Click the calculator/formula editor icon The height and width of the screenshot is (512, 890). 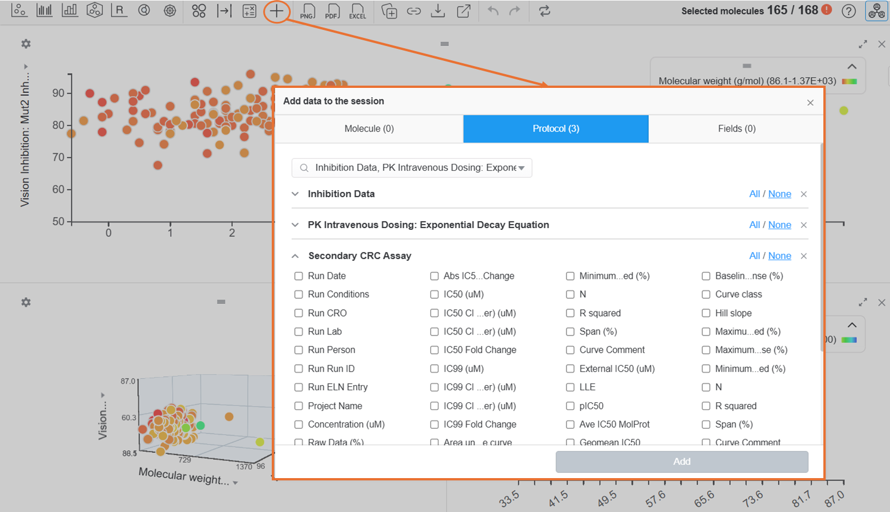(249, 11)
